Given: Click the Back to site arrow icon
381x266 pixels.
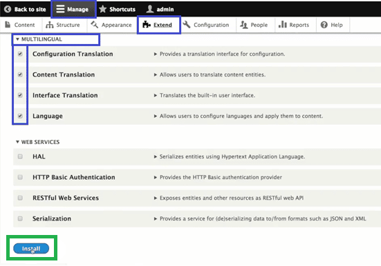Looking at the screenshot, I should pos(8,9).
